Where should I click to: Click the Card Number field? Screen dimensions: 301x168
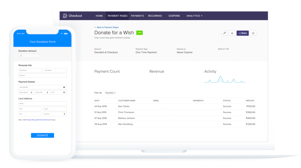click(42, 87)
